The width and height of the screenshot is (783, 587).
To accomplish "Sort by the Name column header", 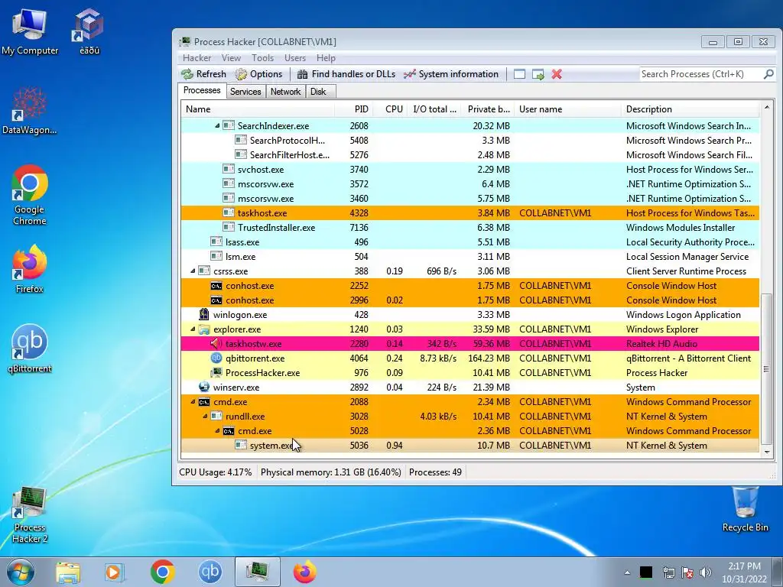I will 257,109.
